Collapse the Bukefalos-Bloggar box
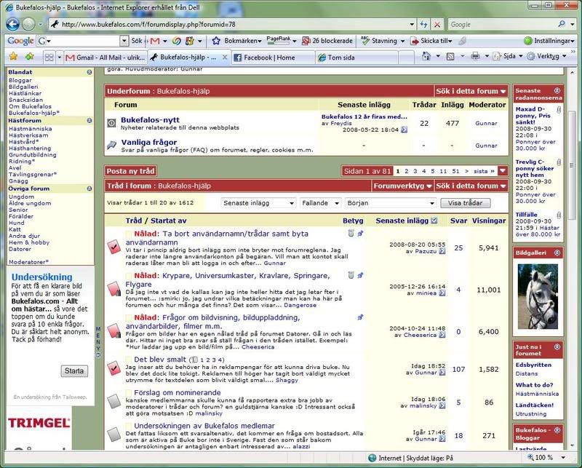This screenshot has width=582, height=468. coord(557,430)
